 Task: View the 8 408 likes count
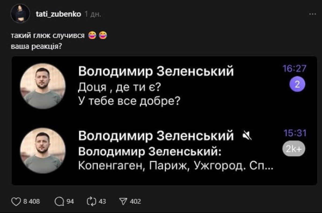[x=32, y=201]
